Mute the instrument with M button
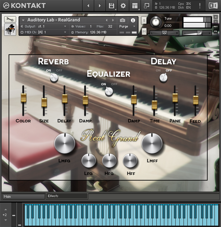Viewport: 221px width, 227px height. 144,31
